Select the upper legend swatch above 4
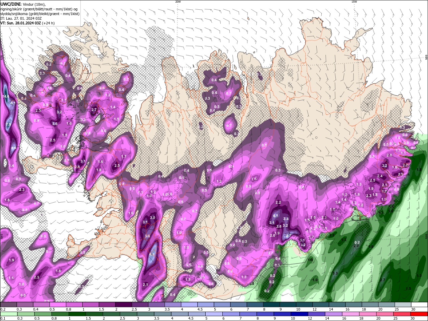This screenshot has height=321, width=428. pyautogui.click(x=189, y=305)
